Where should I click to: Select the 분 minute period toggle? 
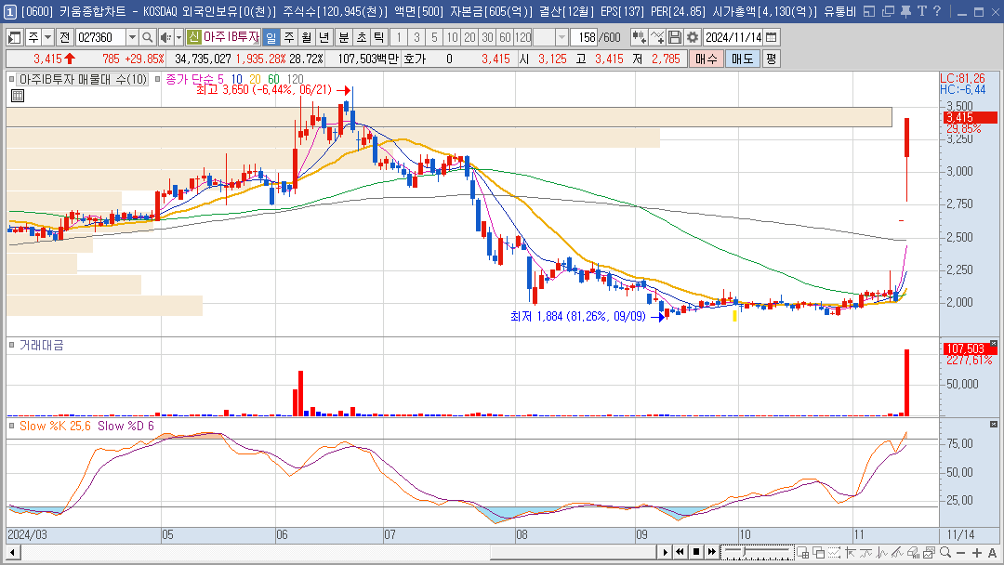(344, 38)
